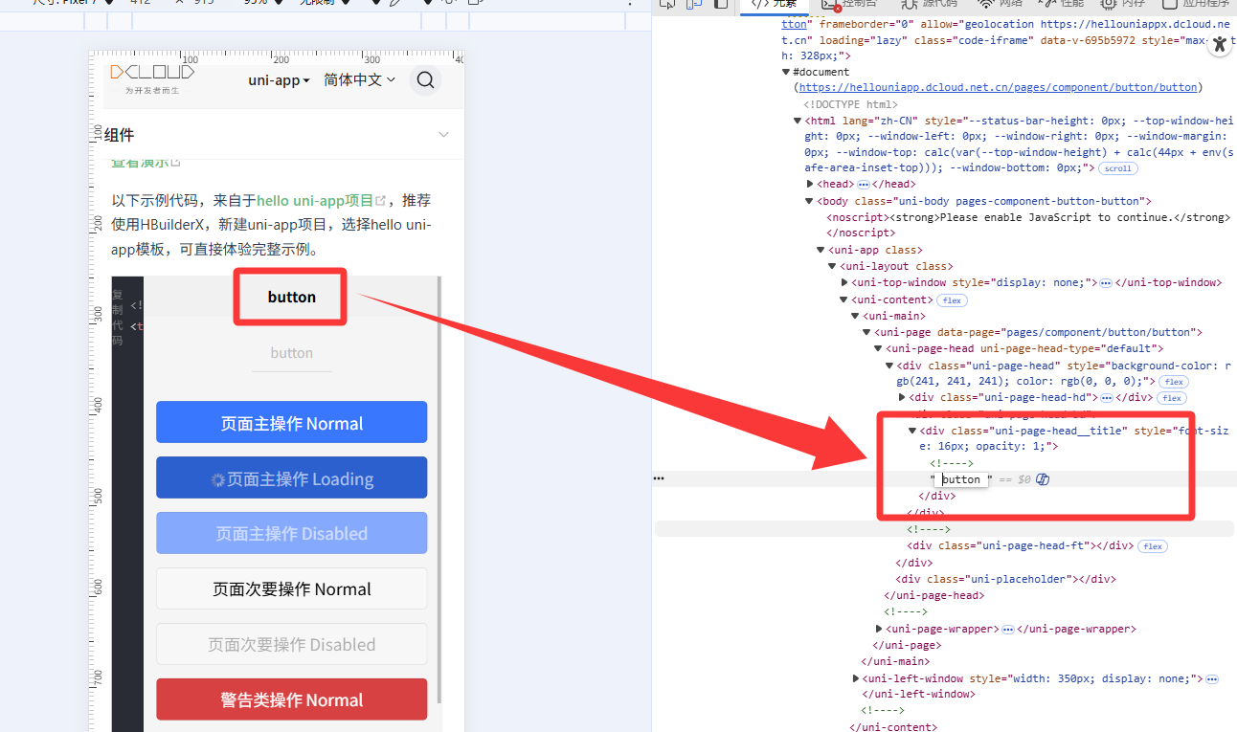Select the </uni-content> closing tag
This screenshot has width=1237, height=732.
pos(893,727)
